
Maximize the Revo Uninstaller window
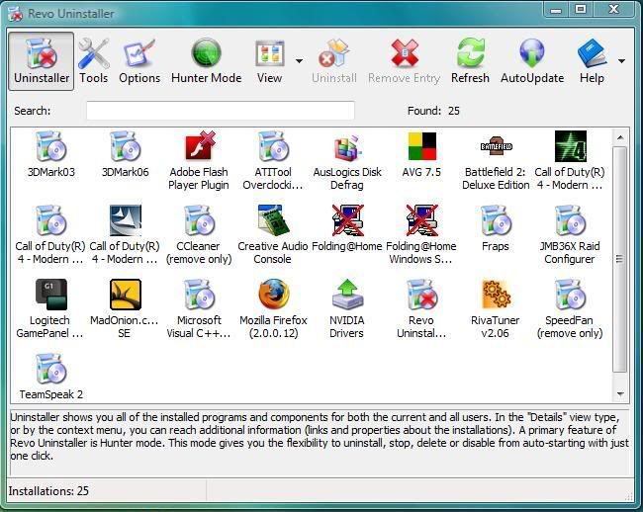point(581,9)
